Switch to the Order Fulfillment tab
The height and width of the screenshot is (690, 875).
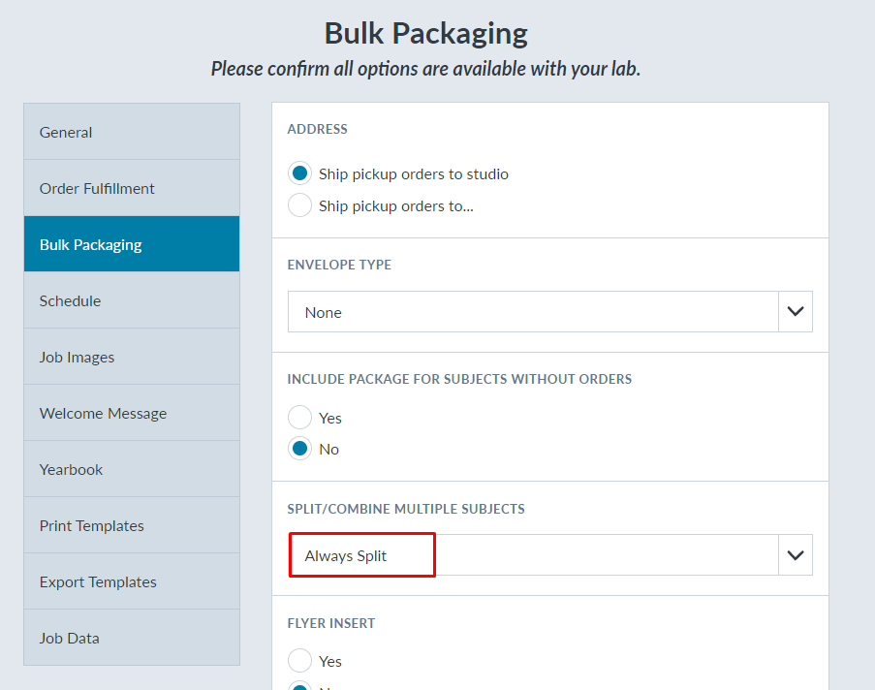132,188
